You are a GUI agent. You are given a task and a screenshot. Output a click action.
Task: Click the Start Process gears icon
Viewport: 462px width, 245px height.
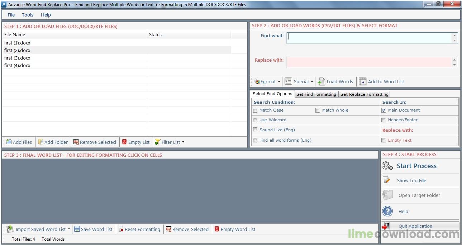(387, 166)
